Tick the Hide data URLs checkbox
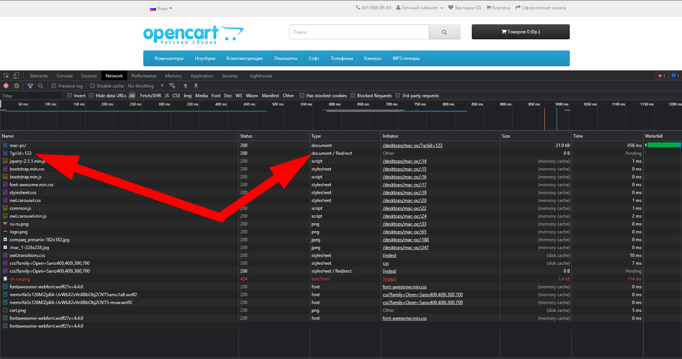This screenshot has width=682, height=359. point(91,95)
